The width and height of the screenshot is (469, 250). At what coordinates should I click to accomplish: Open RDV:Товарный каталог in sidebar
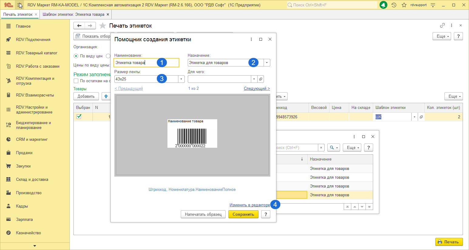(x=36, y=53)
